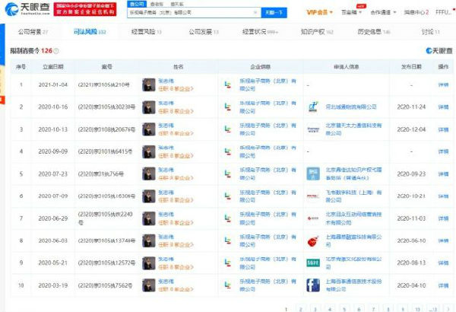Go to page 2 in the pagination
The image size is (456, 312).
(301, 309)
